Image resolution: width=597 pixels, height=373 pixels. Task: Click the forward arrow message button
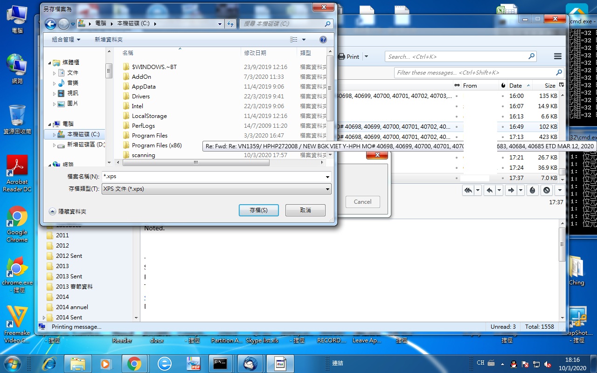[511, 190]
